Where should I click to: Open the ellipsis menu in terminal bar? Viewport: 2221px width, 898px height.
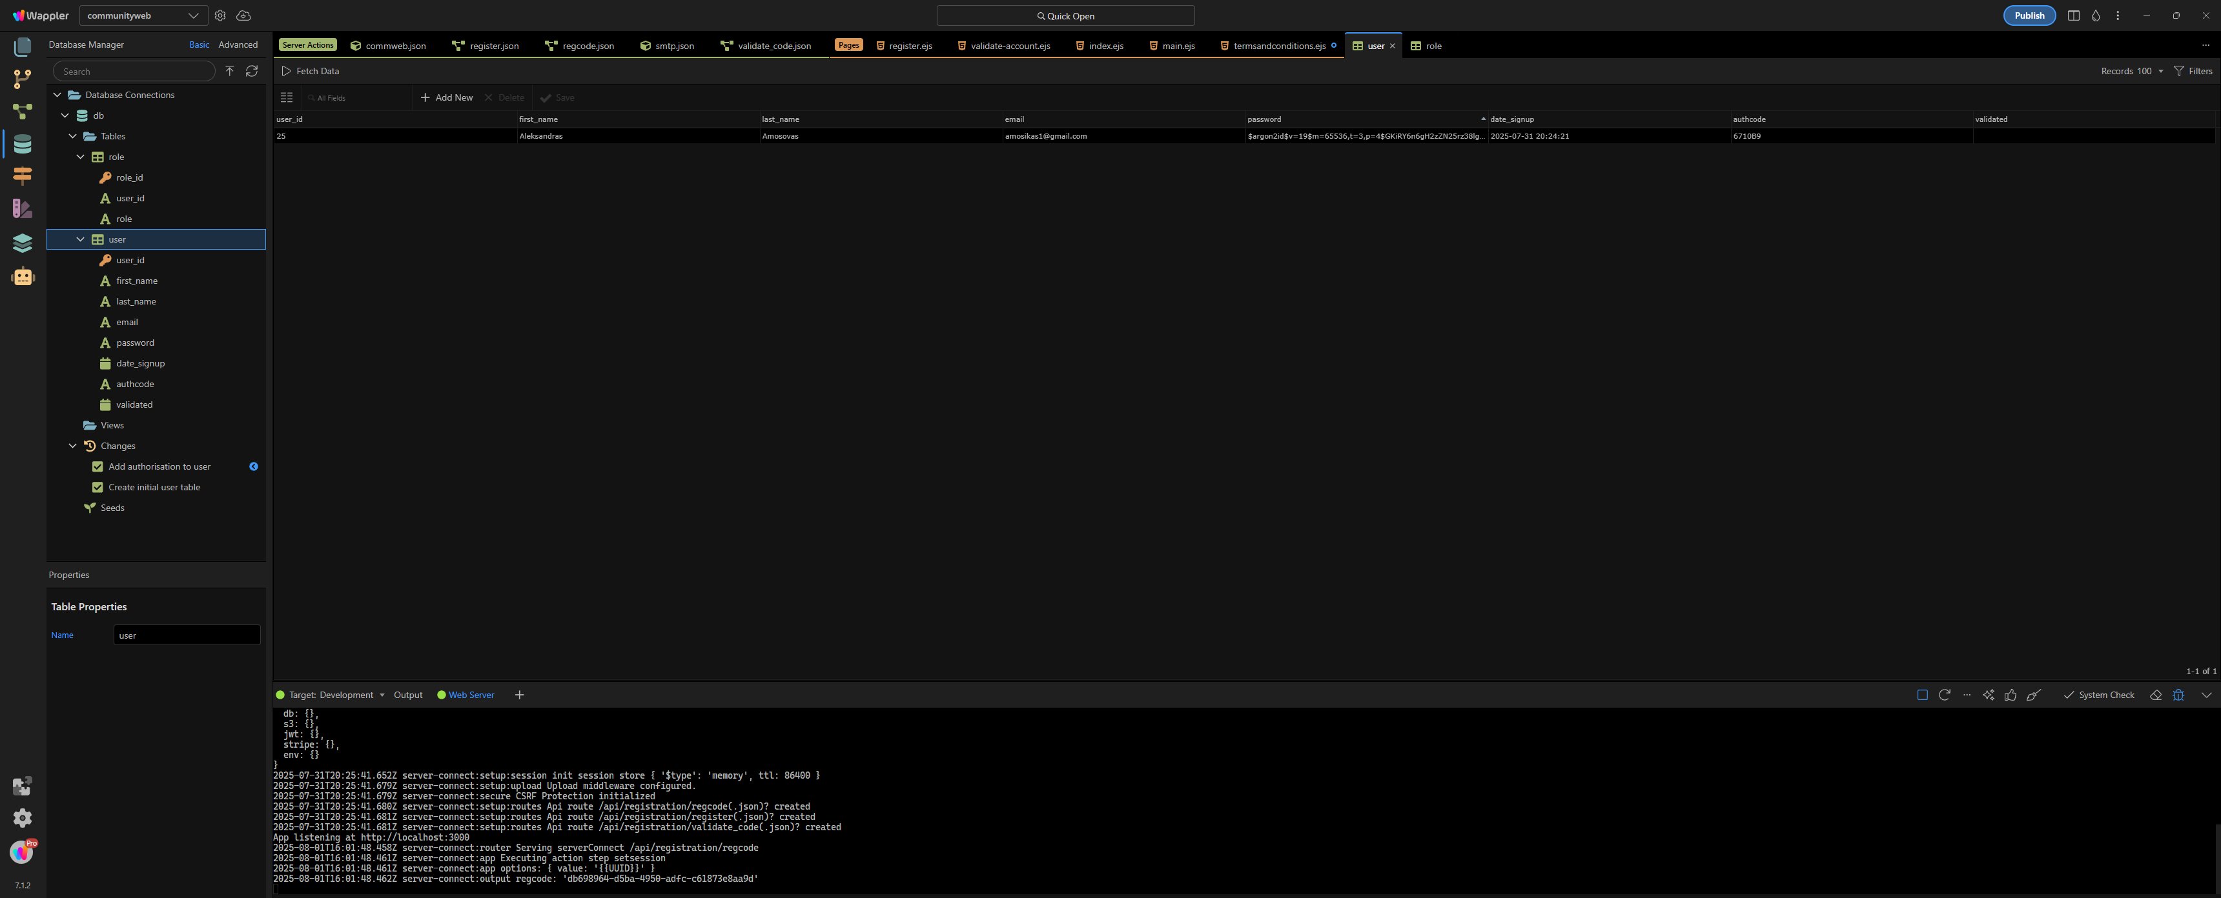pyautogui.click(x=1967, y=695)
